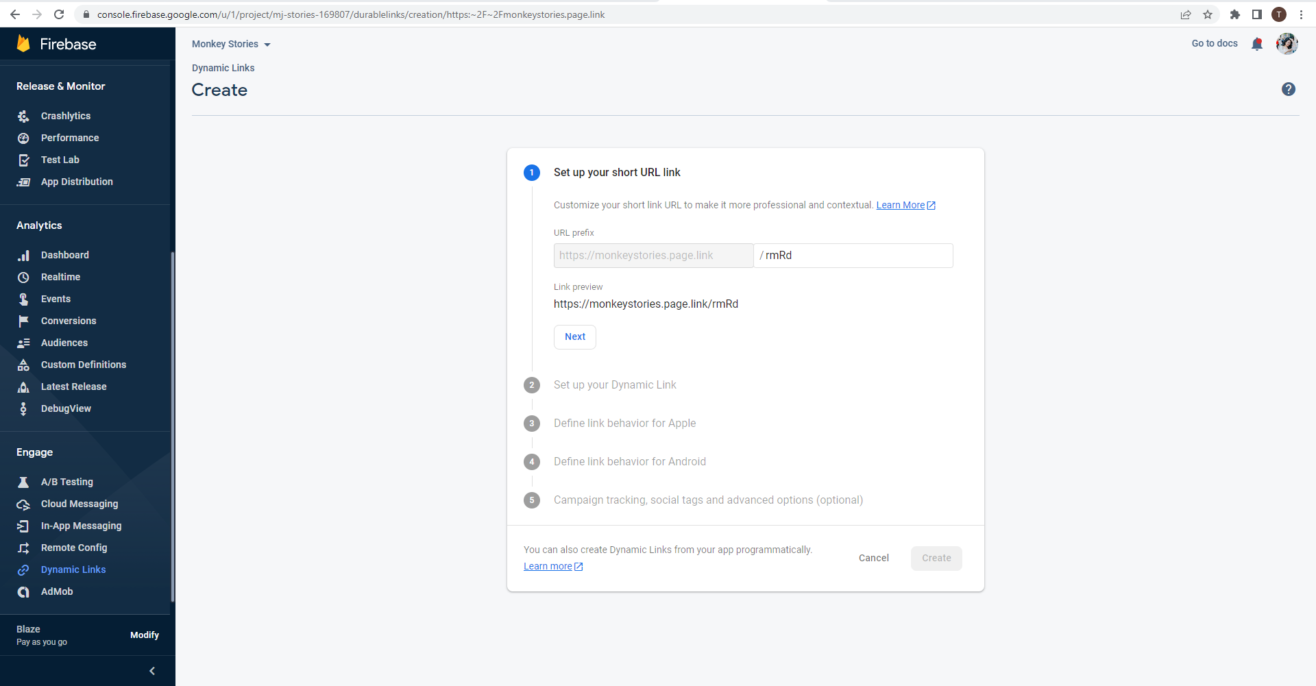Viewport: 1316px width, 686px height.
Task: Click Modify next to Blaze plan
Action: coord(145,635)
